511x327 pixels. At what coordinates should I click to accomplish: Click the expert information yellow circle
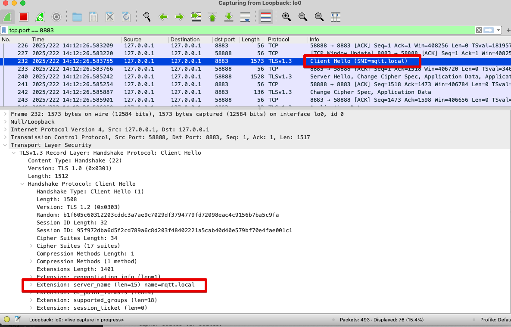point(7,320)
